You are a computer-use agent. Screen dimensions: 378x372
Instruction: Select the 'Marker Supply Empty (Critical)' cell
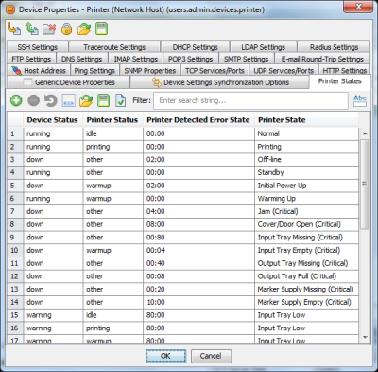click(x=306, y=302)
